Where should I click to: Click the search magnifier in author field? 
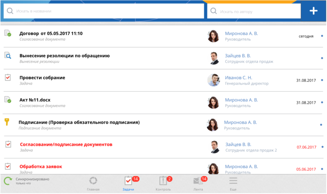(213, 11)
